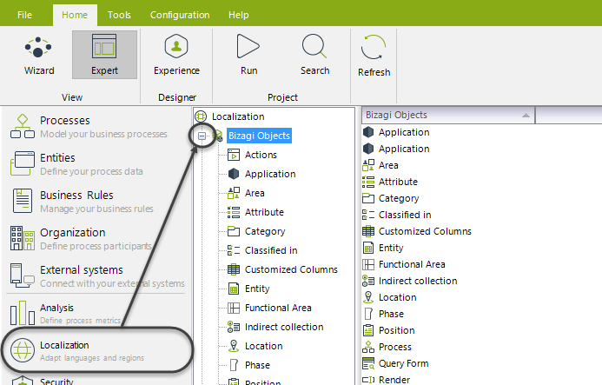Click the Entity tree node icon
602x385 pixels.
[234, 289]
